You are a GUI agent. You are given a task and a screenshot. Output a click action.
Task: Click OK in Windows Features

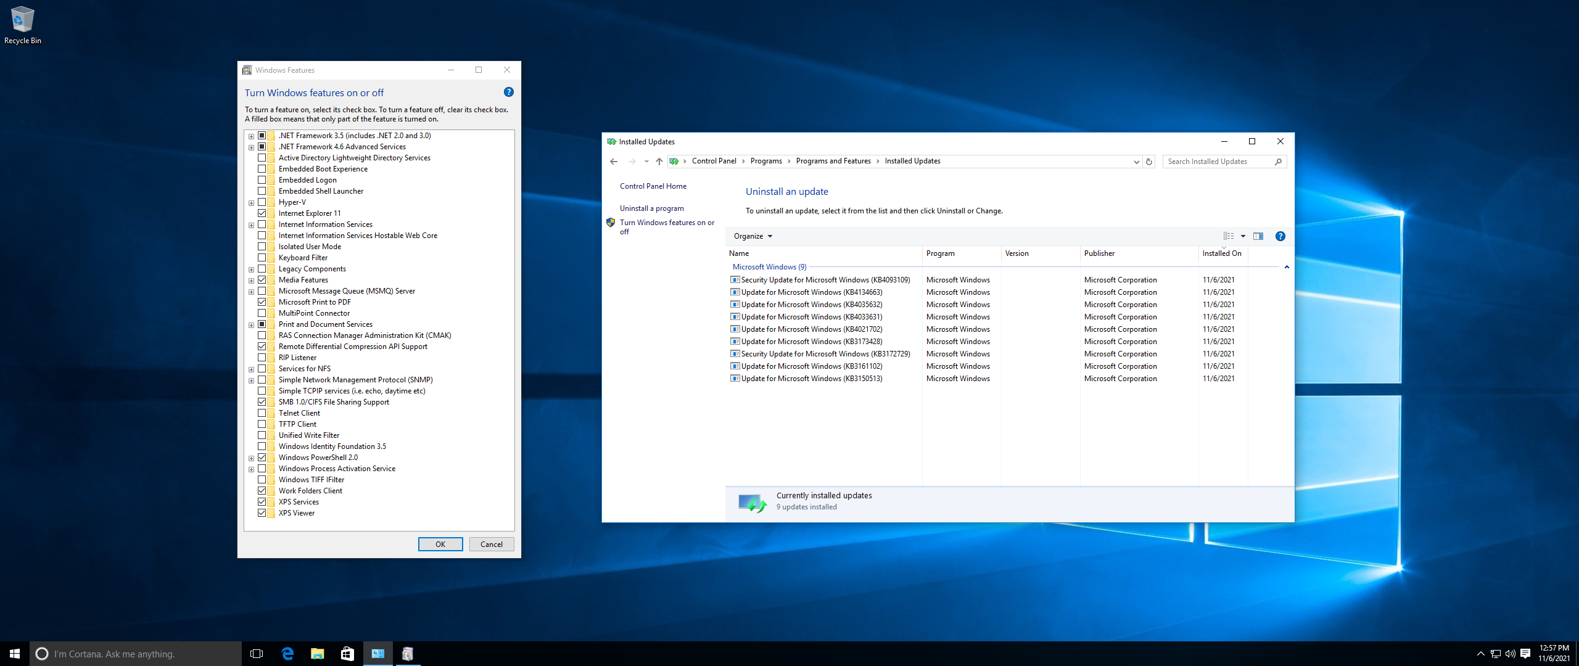[x=440, y=544]
